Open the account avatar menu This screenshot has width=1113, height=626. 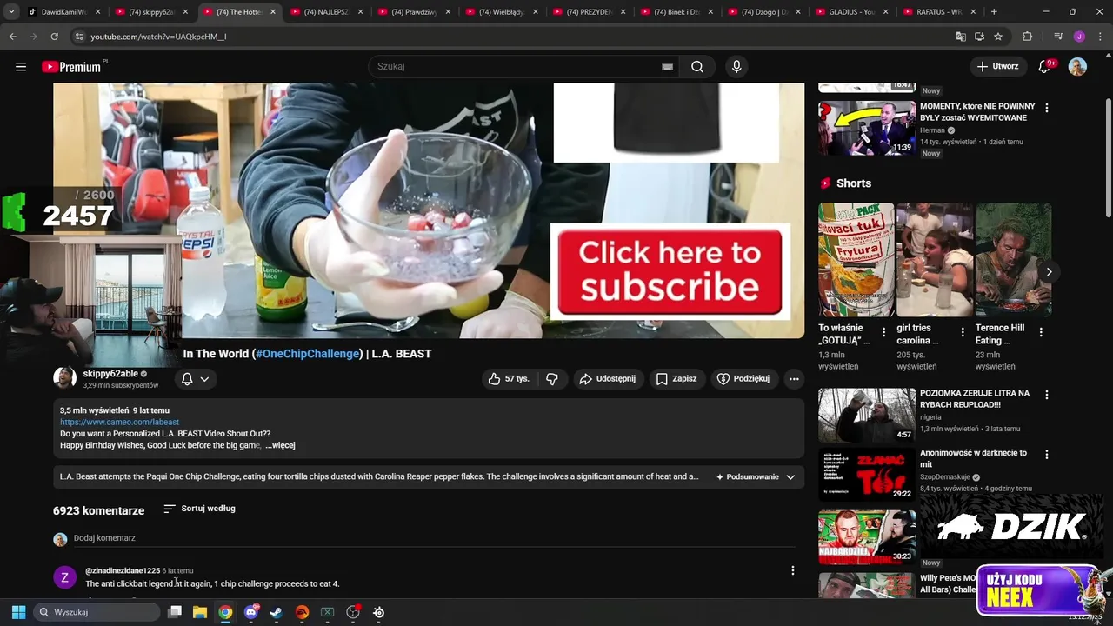coord(1077,67)
